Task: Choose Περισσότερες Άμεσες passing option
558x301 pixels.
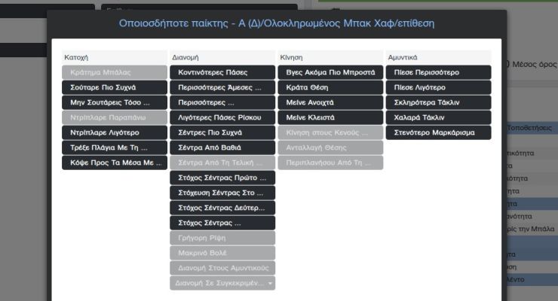Action: pos(222,87)
